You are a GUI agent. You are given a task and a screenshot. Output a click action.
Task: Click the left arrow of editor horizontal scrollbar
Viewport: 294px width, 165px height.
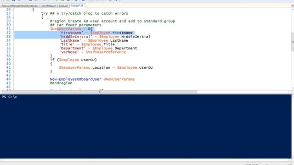point(1,92)
